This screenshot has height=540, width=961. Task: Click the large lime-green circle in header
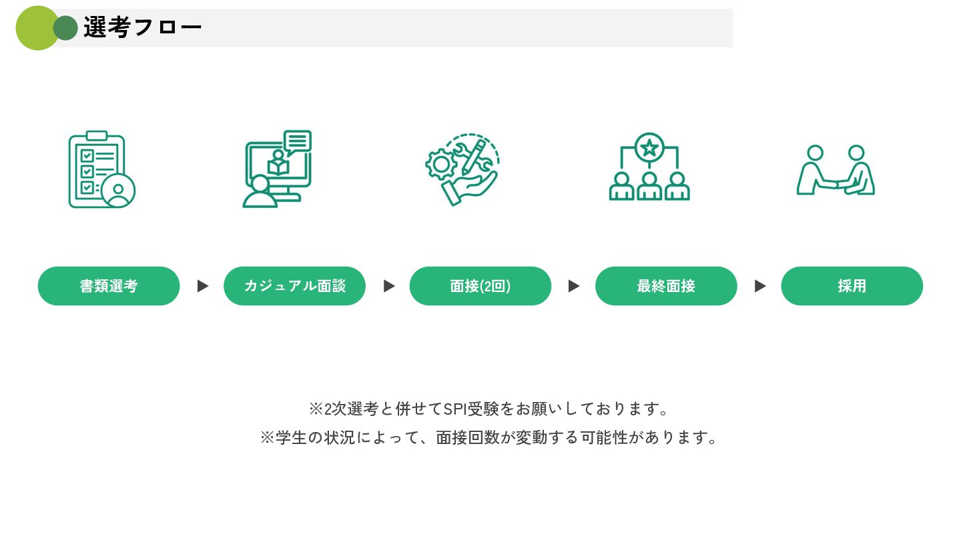tap(36, 28)
